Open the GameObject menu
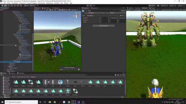186x104 pixels. 15,3
